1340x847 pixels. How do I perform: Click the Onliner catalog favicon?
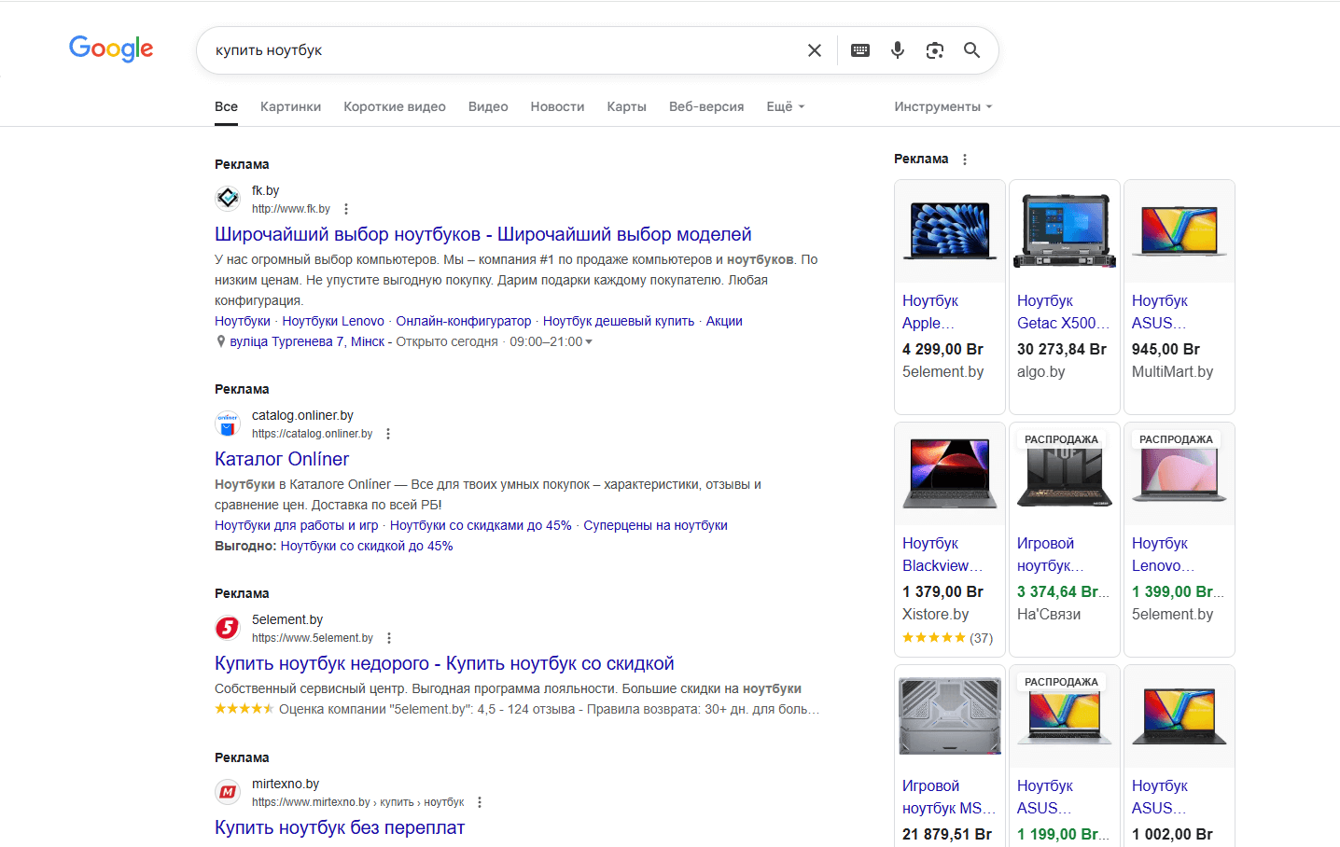point(228,423)
